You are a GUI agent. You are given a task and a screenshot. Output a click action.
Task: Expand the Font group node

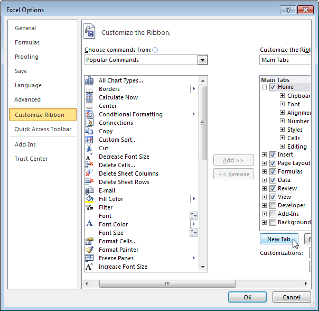point(282,104)
